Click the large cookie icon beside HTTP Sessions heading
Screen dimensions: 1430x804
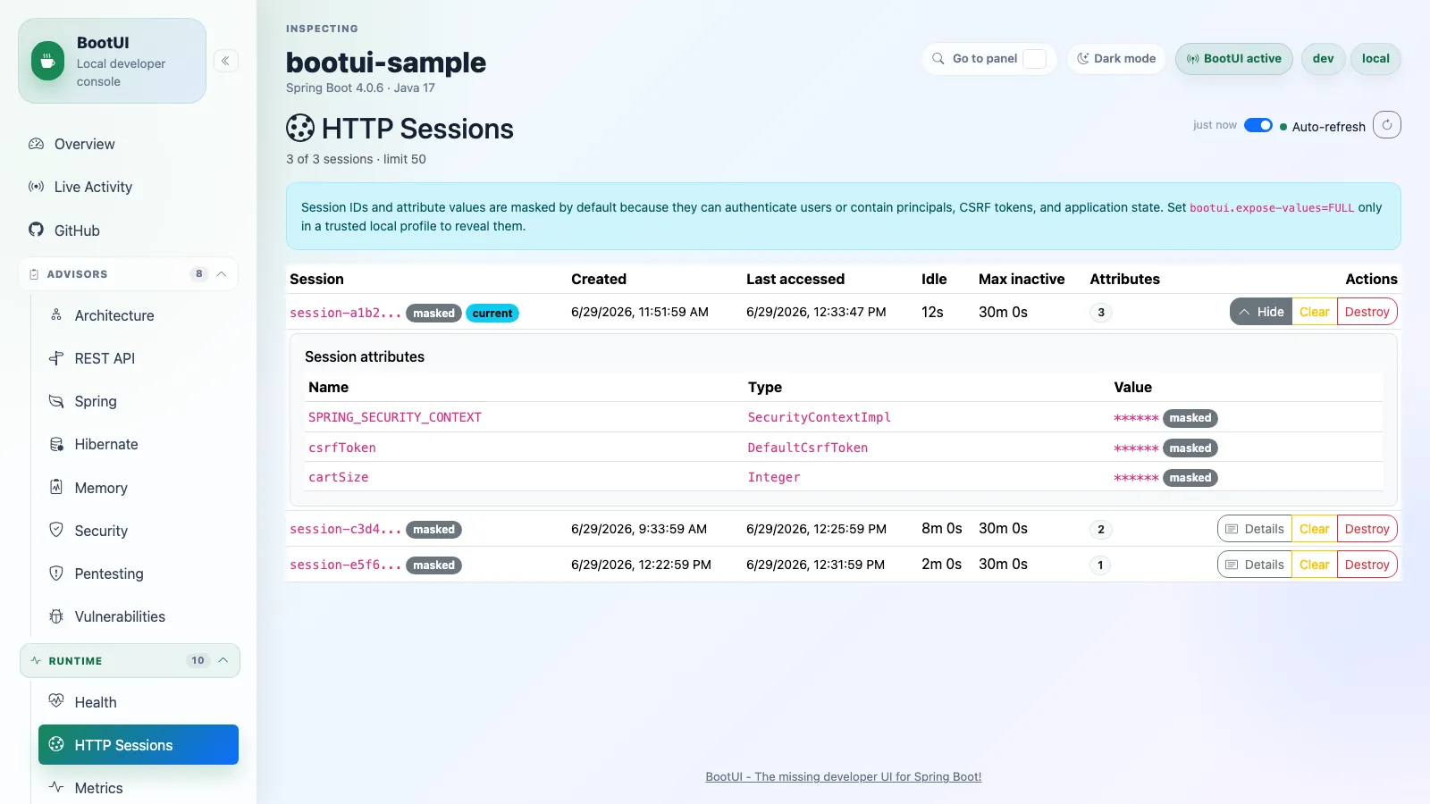click(300, 129)
